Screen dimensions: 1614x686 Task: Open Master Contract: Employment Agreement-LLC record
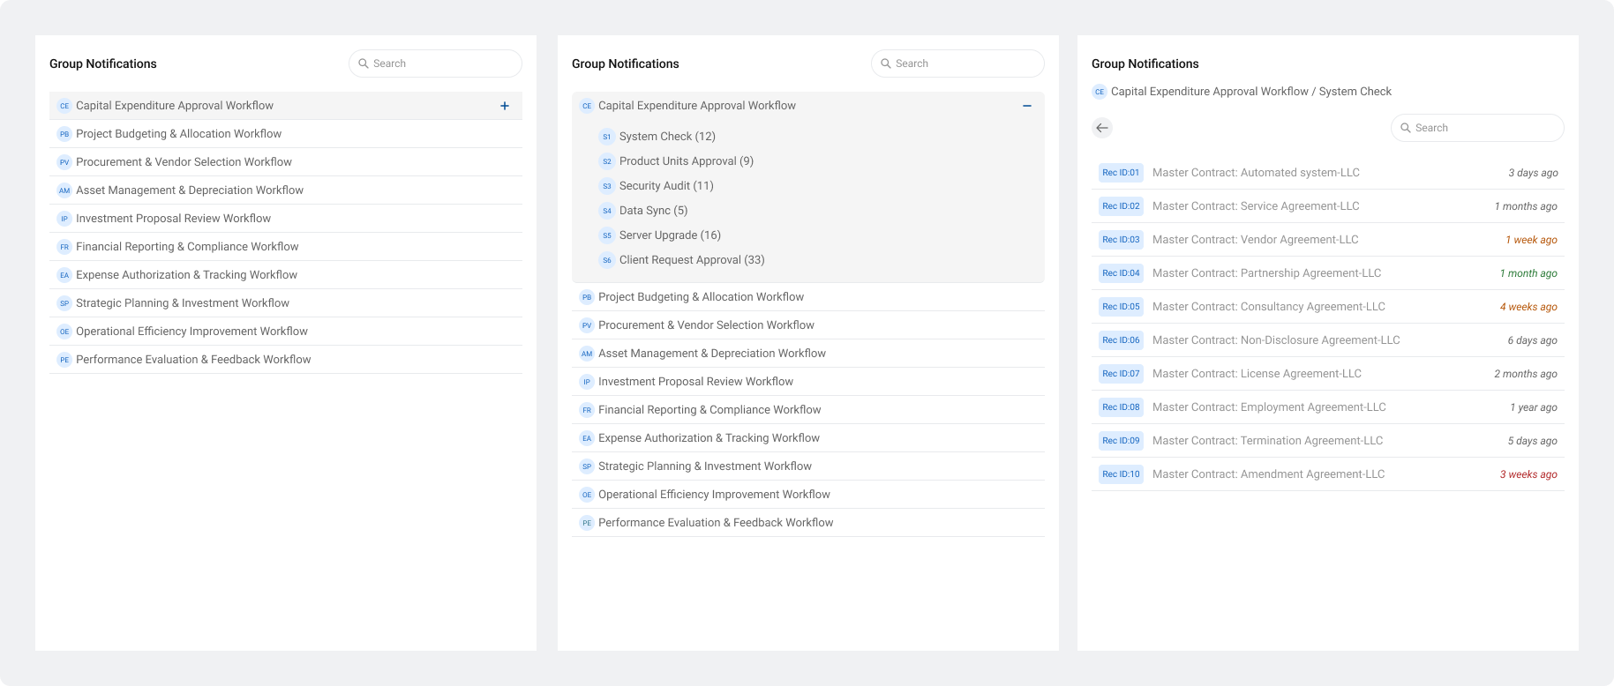(x=1268, y=407)
